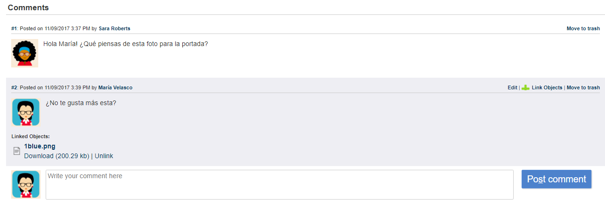605x207 pixels.
Task: Click María's avatar in comment #2
Action: pos(26,112)
